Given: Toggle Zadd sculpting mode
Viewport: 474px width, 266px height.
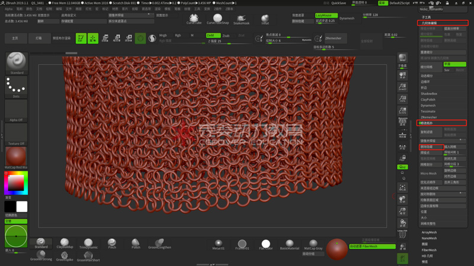Looking at the screenshot, I should pyautogui.click(x=212, y=35).
